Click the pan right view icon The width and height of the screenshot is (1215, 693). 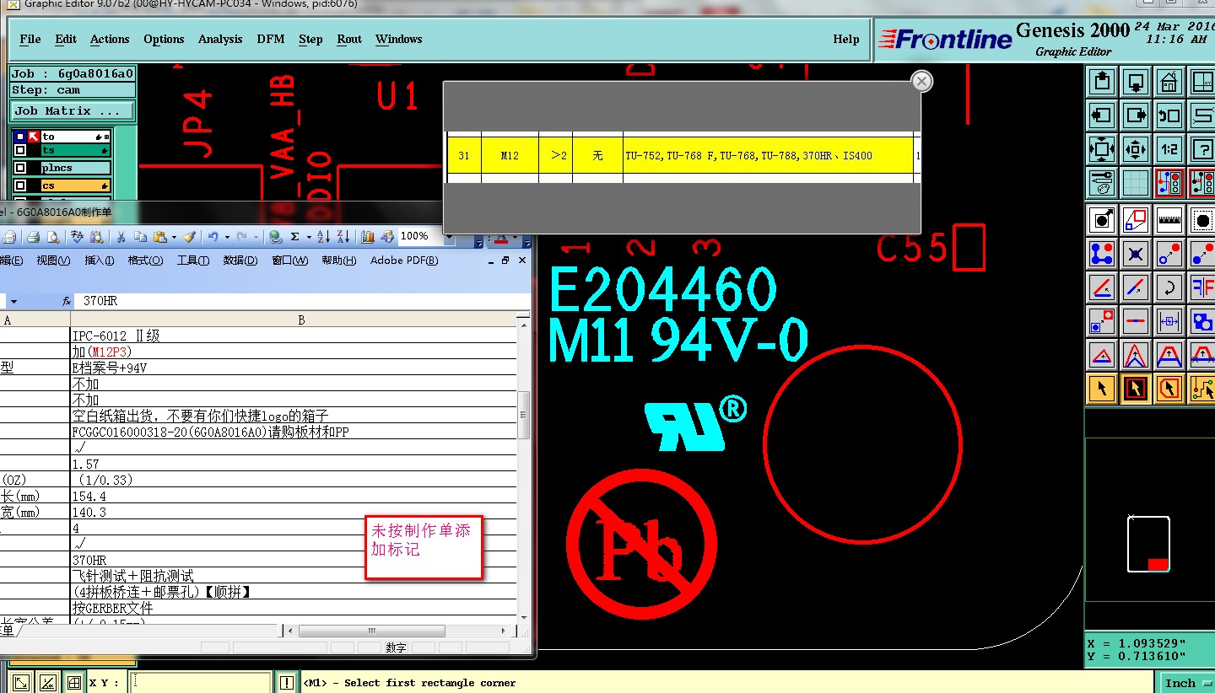click(1136, 115)
